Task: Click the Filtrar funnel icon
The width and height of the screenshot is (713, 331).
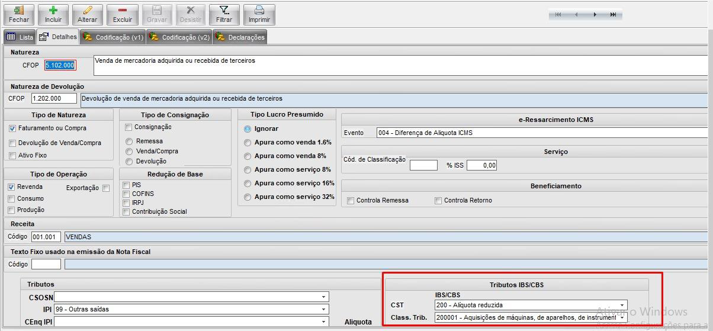Action: (224, 11)
